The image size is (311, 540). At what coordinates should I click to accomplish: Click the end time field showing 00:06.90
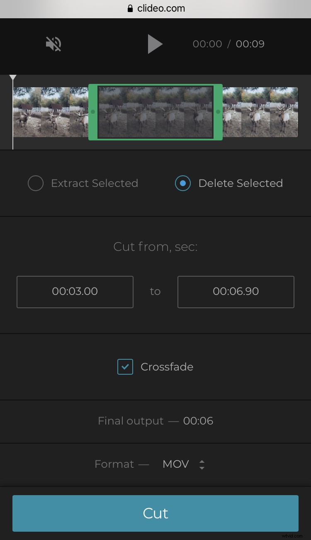(236, 292)
